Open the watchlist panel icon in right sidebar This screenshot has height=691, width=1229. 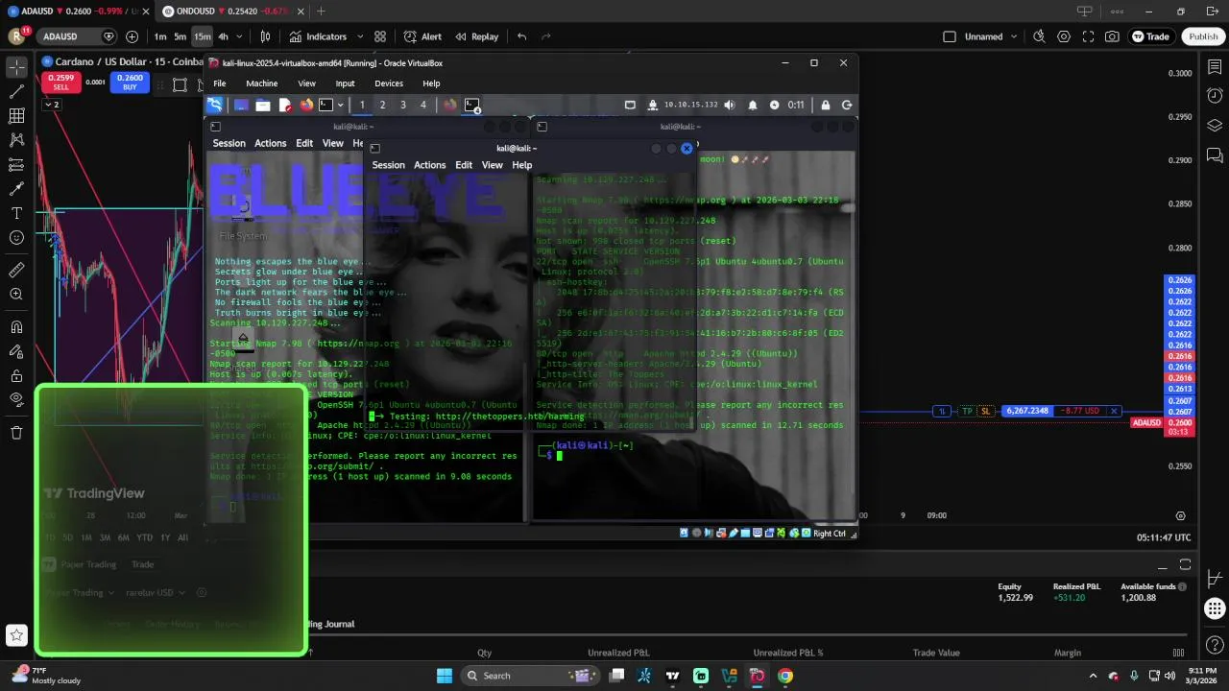click(1215, 67)
